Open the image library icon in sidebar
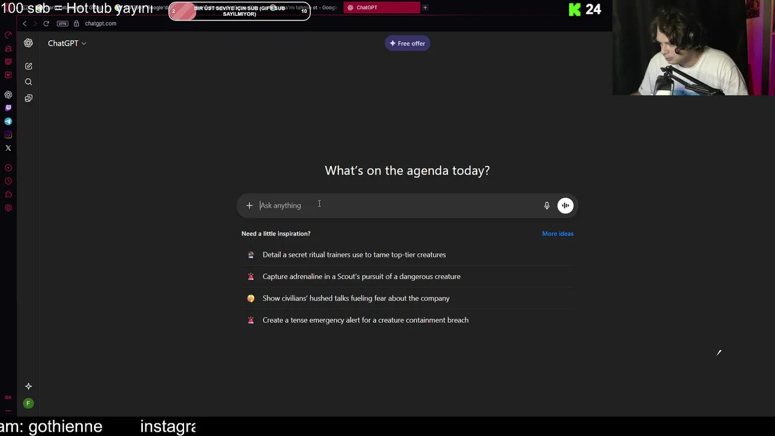 click(28, 98)
